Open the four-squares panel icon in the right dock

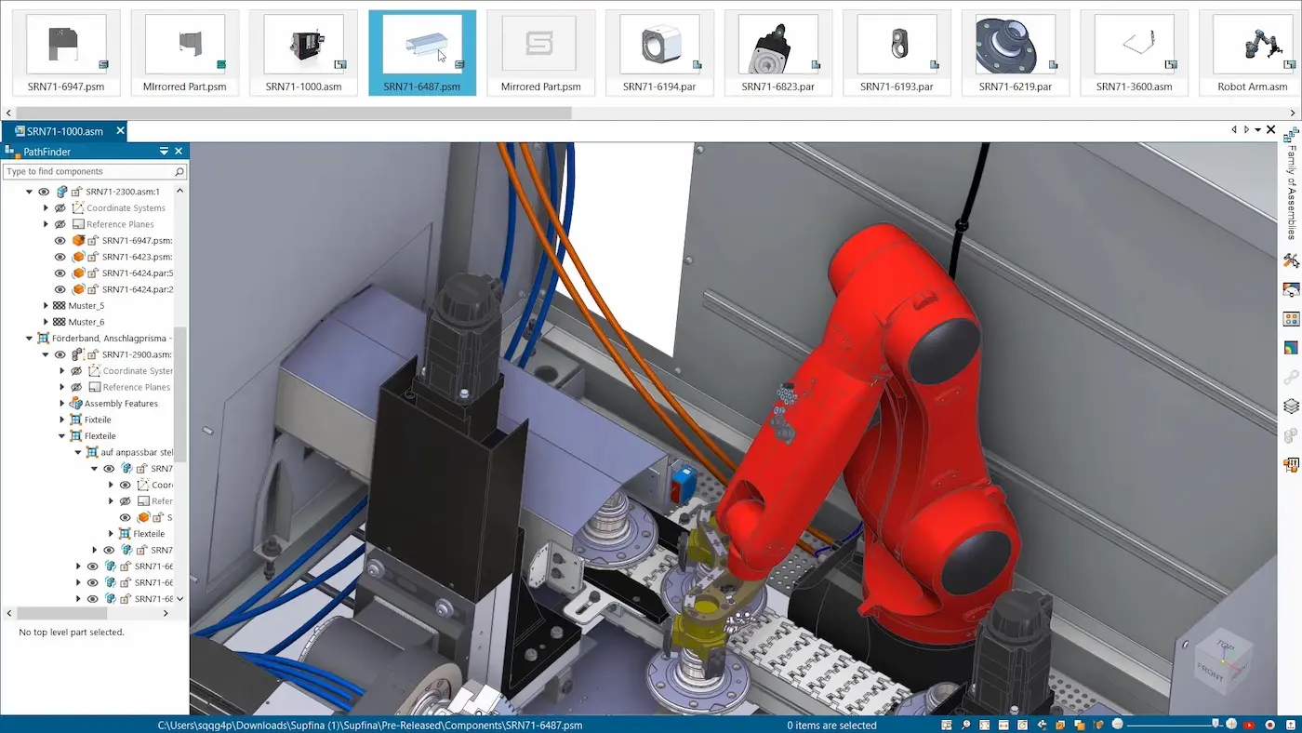pos(1291,319)
